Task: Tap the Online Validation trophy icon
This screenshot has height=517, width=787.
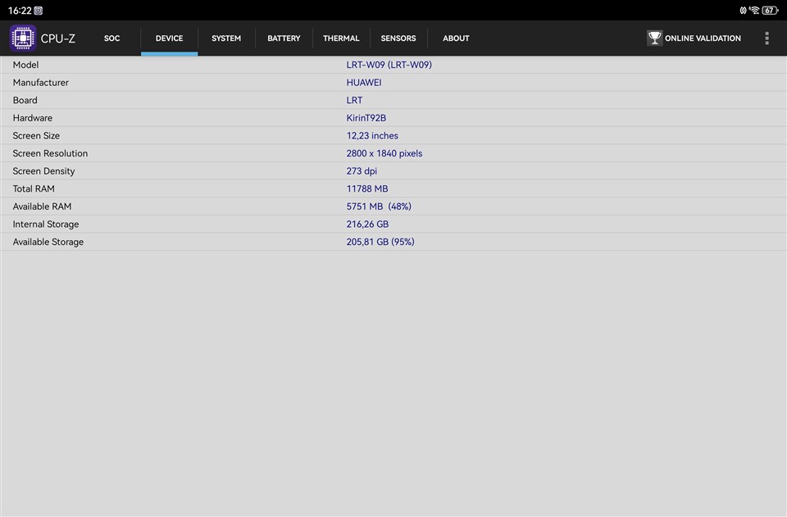Action: pos(654,39)
